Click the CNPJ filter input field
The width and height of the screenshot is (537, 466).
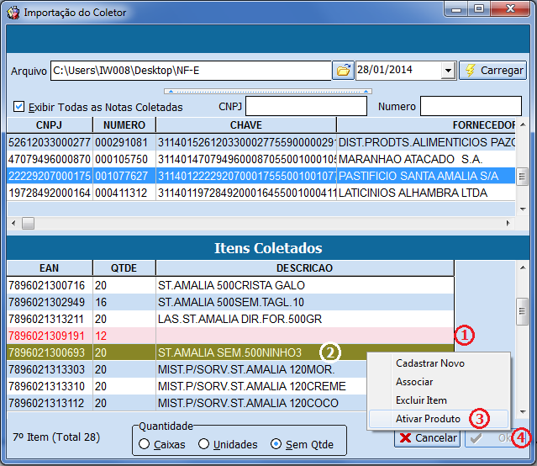point(306,106)
